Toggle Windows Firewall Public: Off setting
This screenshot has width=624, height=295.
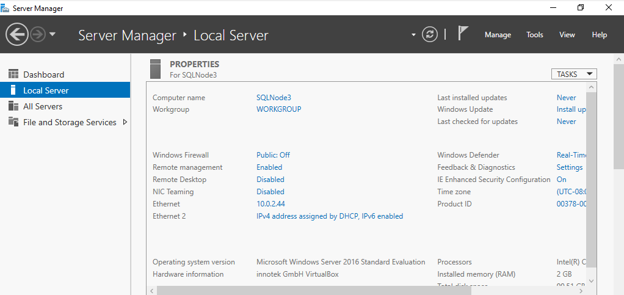pos(273,155)
